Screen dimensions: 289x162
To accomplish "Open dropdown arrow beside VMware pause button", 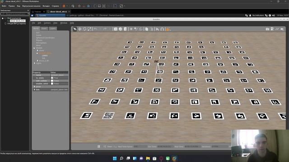I will [x=67, y=6].
